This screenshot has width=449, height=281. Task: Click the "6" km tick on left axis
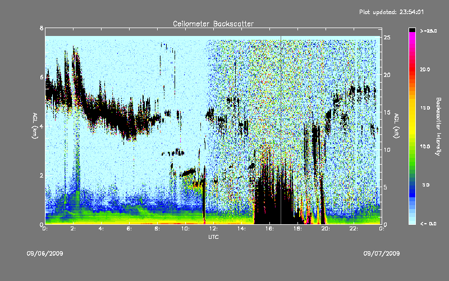[x=42, y=77]
